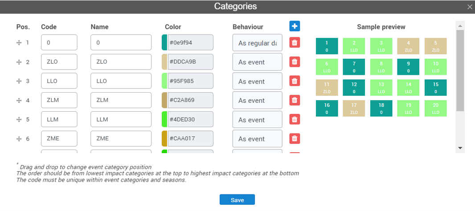Screen dimensions: 475x211
Task: Click the color swatch for #0e9f94
Action: point(164,42)
